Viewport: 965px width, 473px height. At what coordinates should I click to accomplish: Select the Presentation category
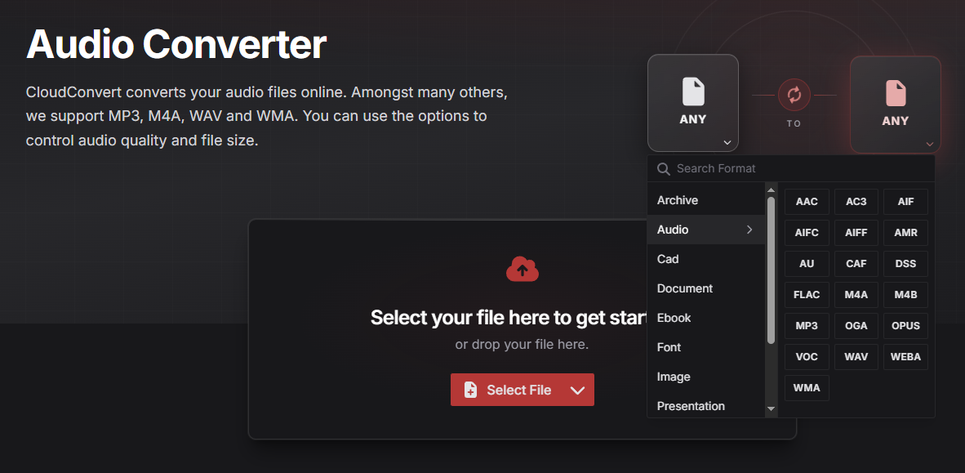tap(706, 406)
